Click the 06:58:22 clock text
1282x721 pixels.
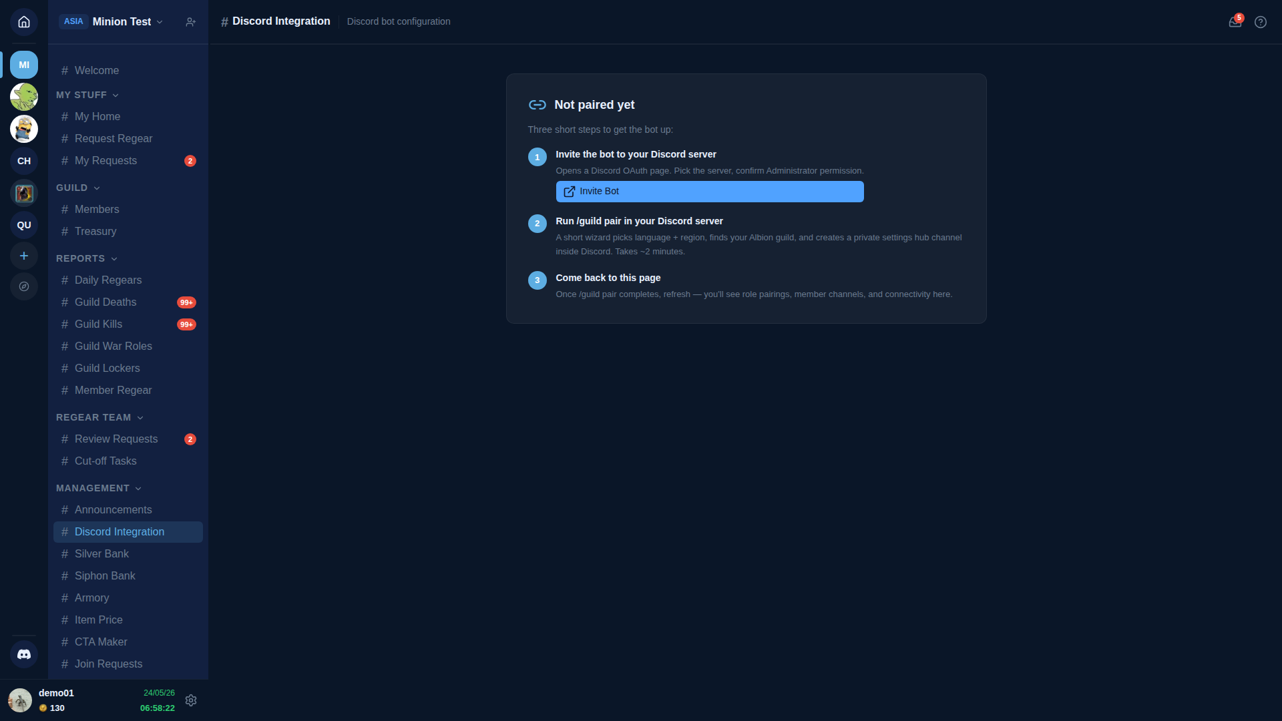pos(158,708)
